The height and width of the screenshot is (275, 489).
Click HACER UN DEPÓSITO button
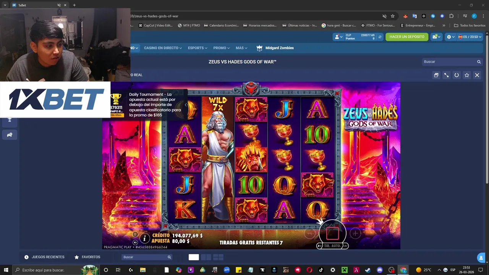pos(407,37)
